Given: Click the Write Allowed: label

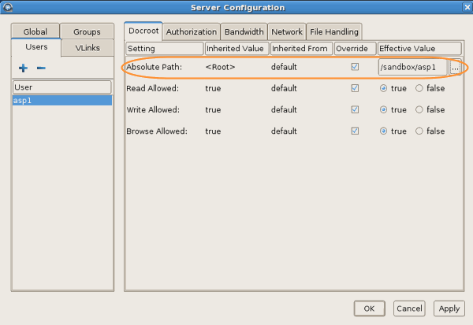Looking at the screenshot, I should (x=153, y=109).
